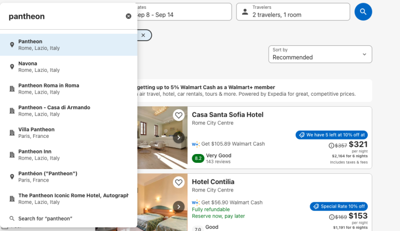
Task: Save Casa Santa Sofia Hotel with heart
Action: tap(179, 115)
